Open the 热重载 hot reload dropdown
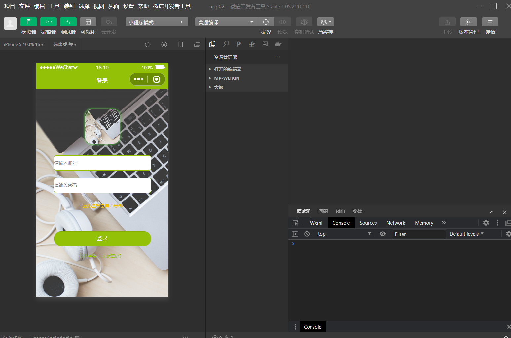This screenshot has width=511, height=338. [65, 44]
